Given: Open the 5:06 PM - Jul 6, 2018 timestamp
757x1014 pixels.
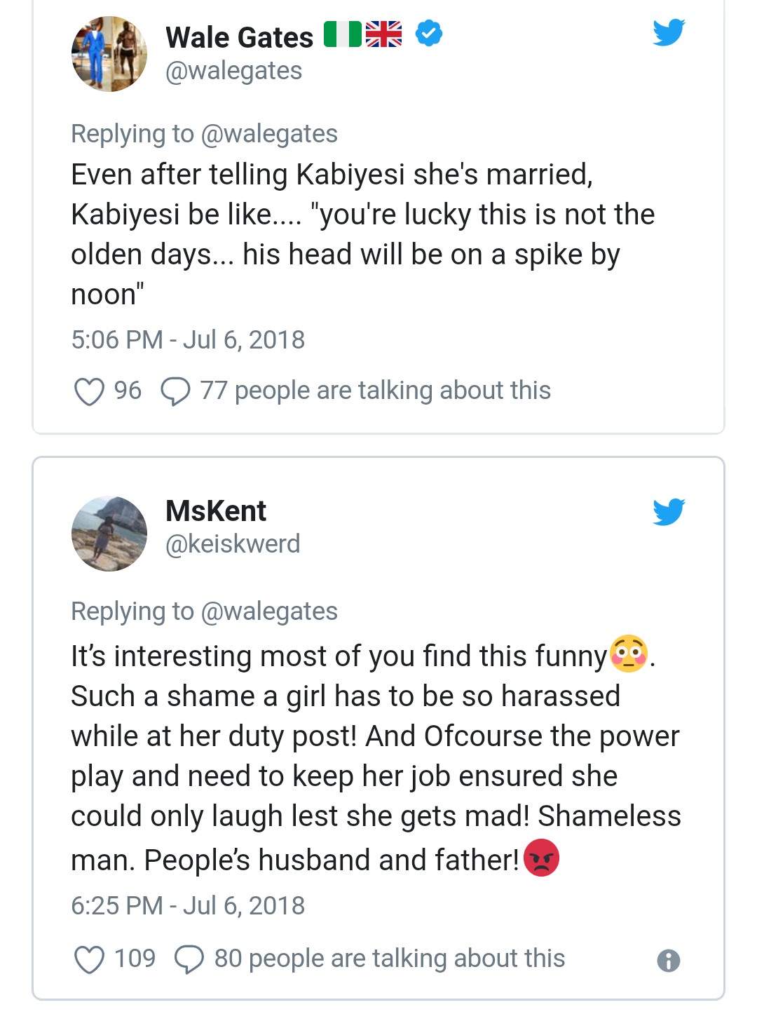Looking at the screenshot, I should (x=188, y=340).
